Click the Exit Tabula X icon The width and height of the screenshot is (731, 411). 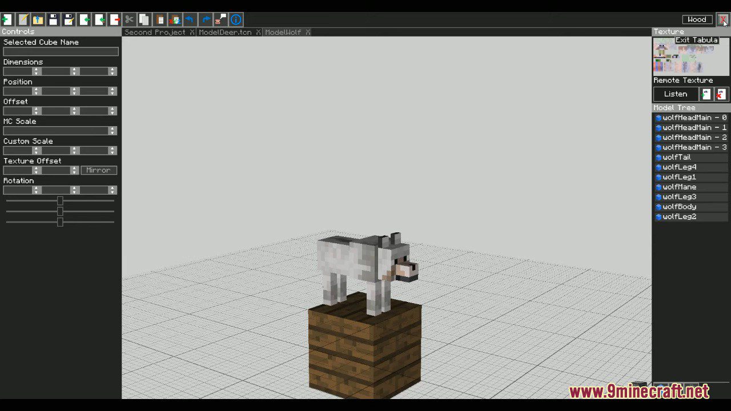[x=723, y=19]
